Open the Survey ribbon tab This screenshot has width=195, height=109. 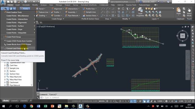click(x=76, y=5)
